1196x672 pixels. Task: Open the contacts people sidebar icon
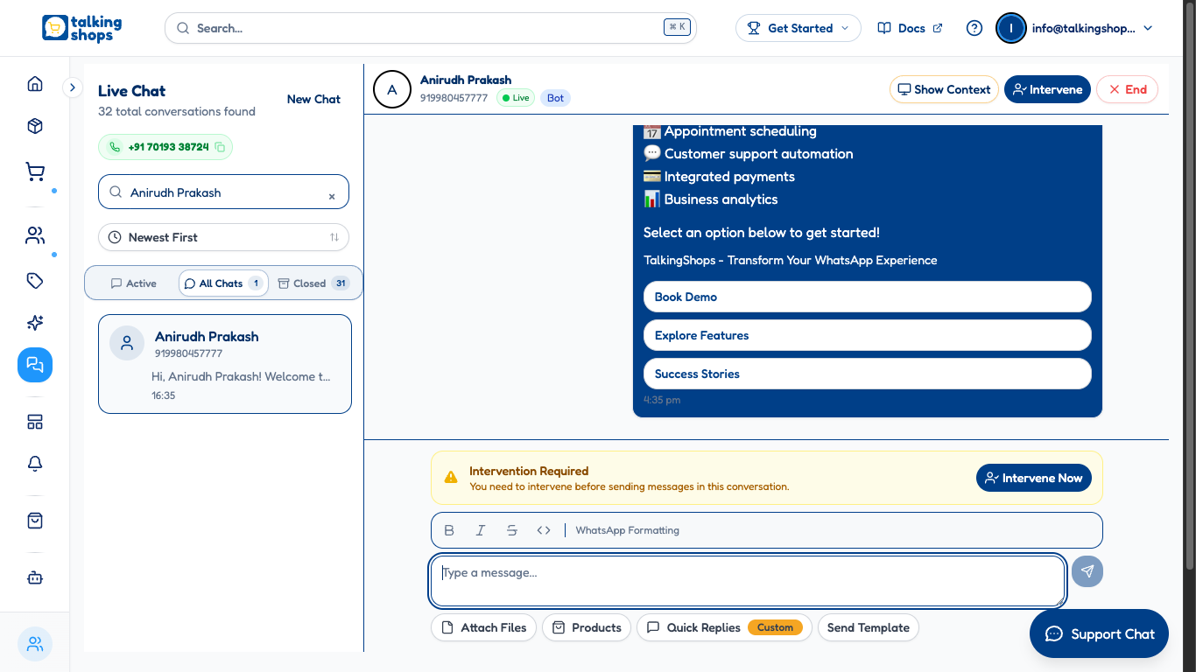click(35, 235)
